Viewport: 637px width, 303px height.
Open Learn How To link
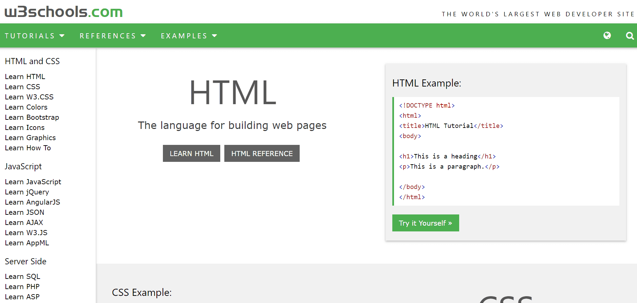(28, 148)
